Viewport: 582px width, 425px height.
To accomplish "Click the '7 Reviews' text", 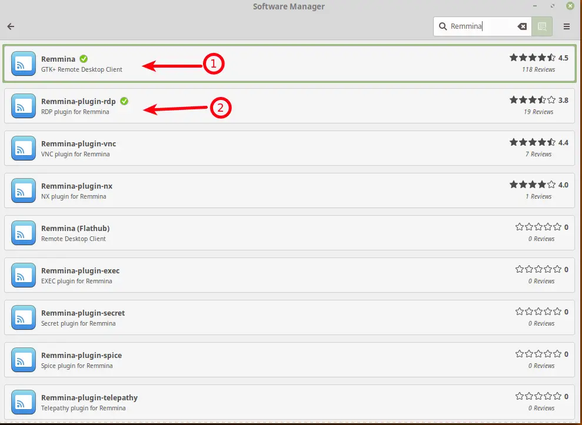I will (x=538, y=154).
